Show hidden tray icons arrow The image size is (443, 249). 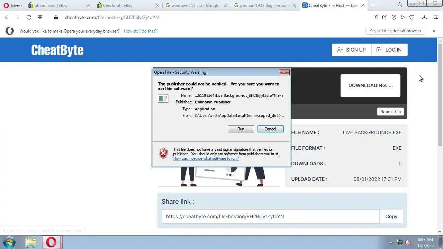[391, 242]
